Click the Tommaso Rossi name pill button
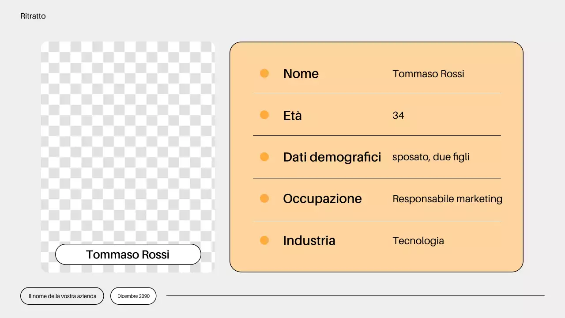This screenshot has width=565, height=318. click(128, 254)
